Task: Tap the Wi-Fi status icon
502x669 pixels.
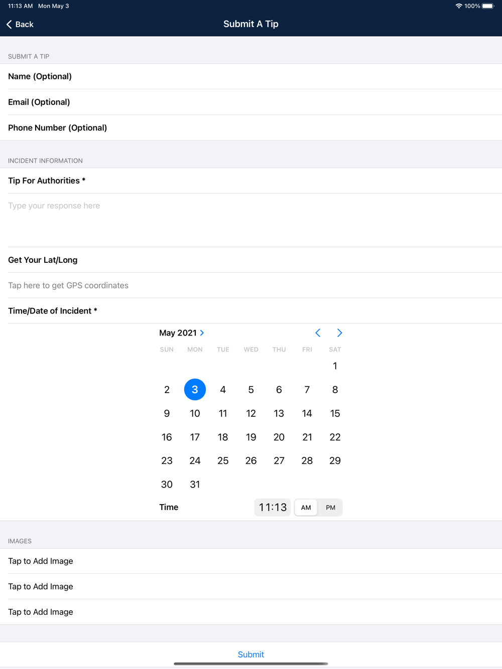Action: 458,6
